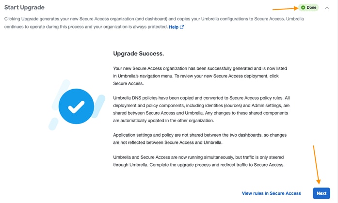Click the green checkmark in Done badge

click(x=303, y=8)
